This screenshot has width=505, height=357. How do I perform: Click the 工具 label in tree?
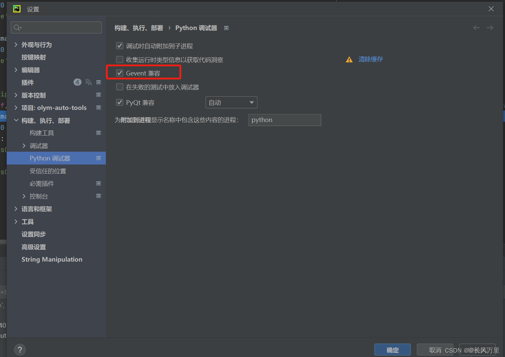[28, 222]
